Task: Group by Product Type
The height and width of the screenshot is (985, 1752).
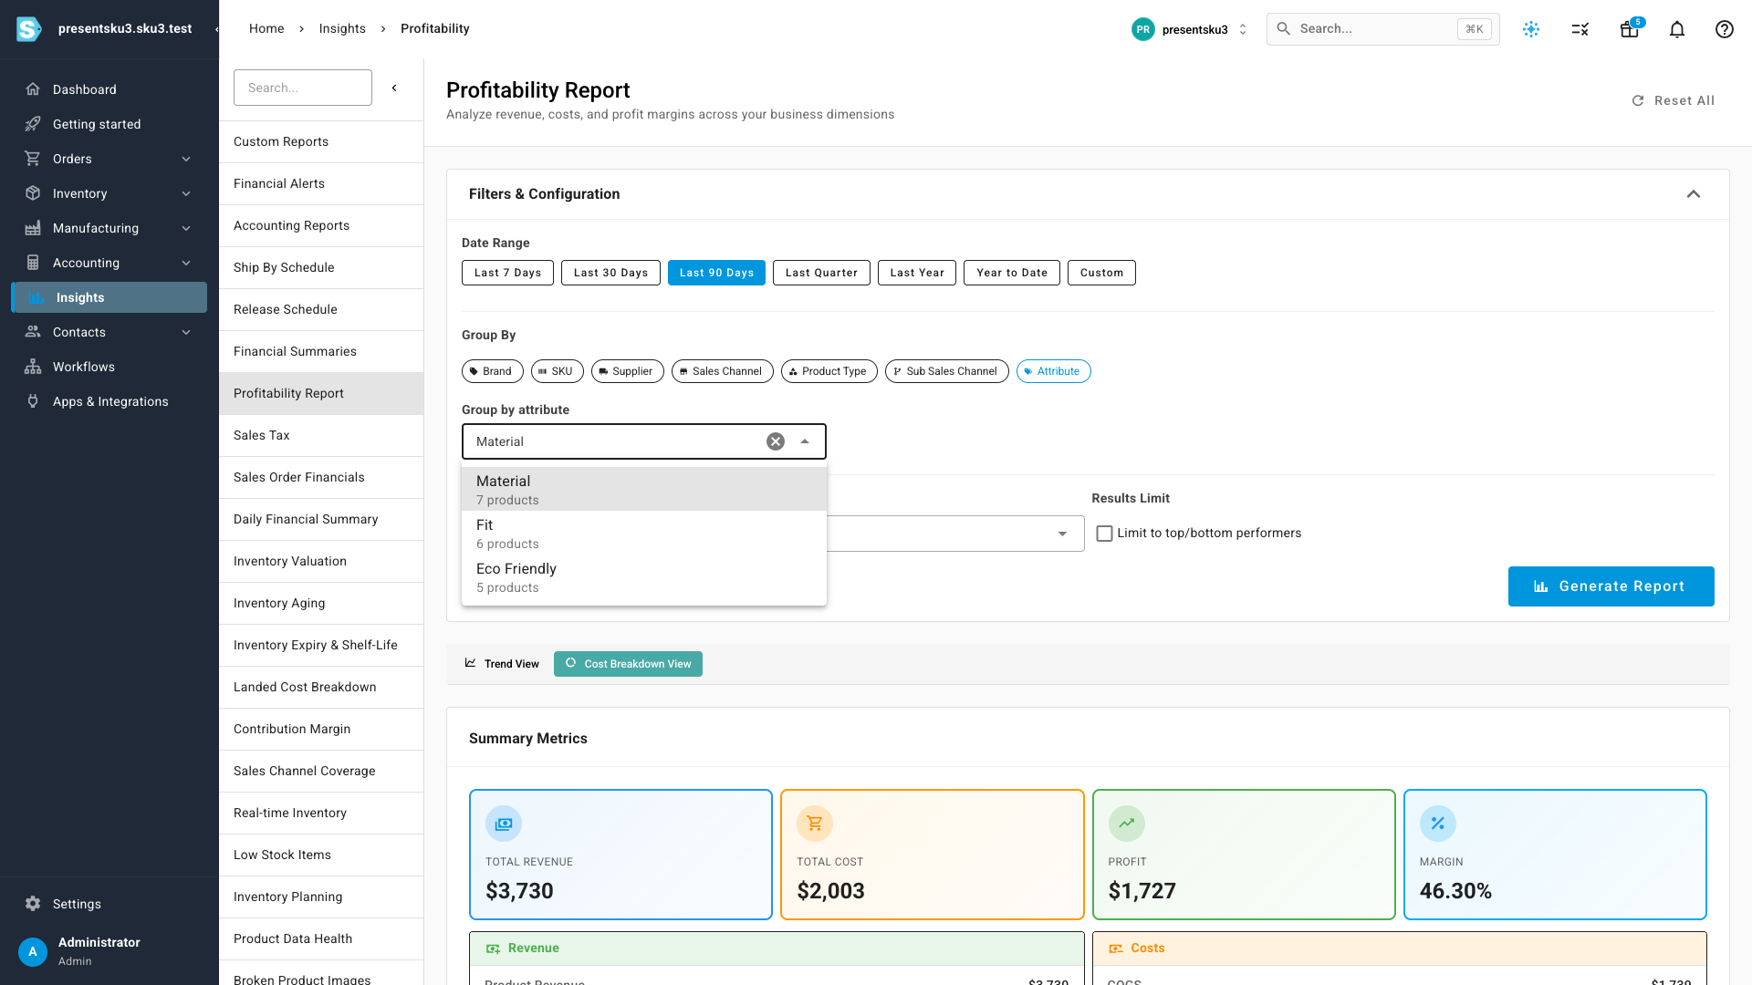Action: 829,371
